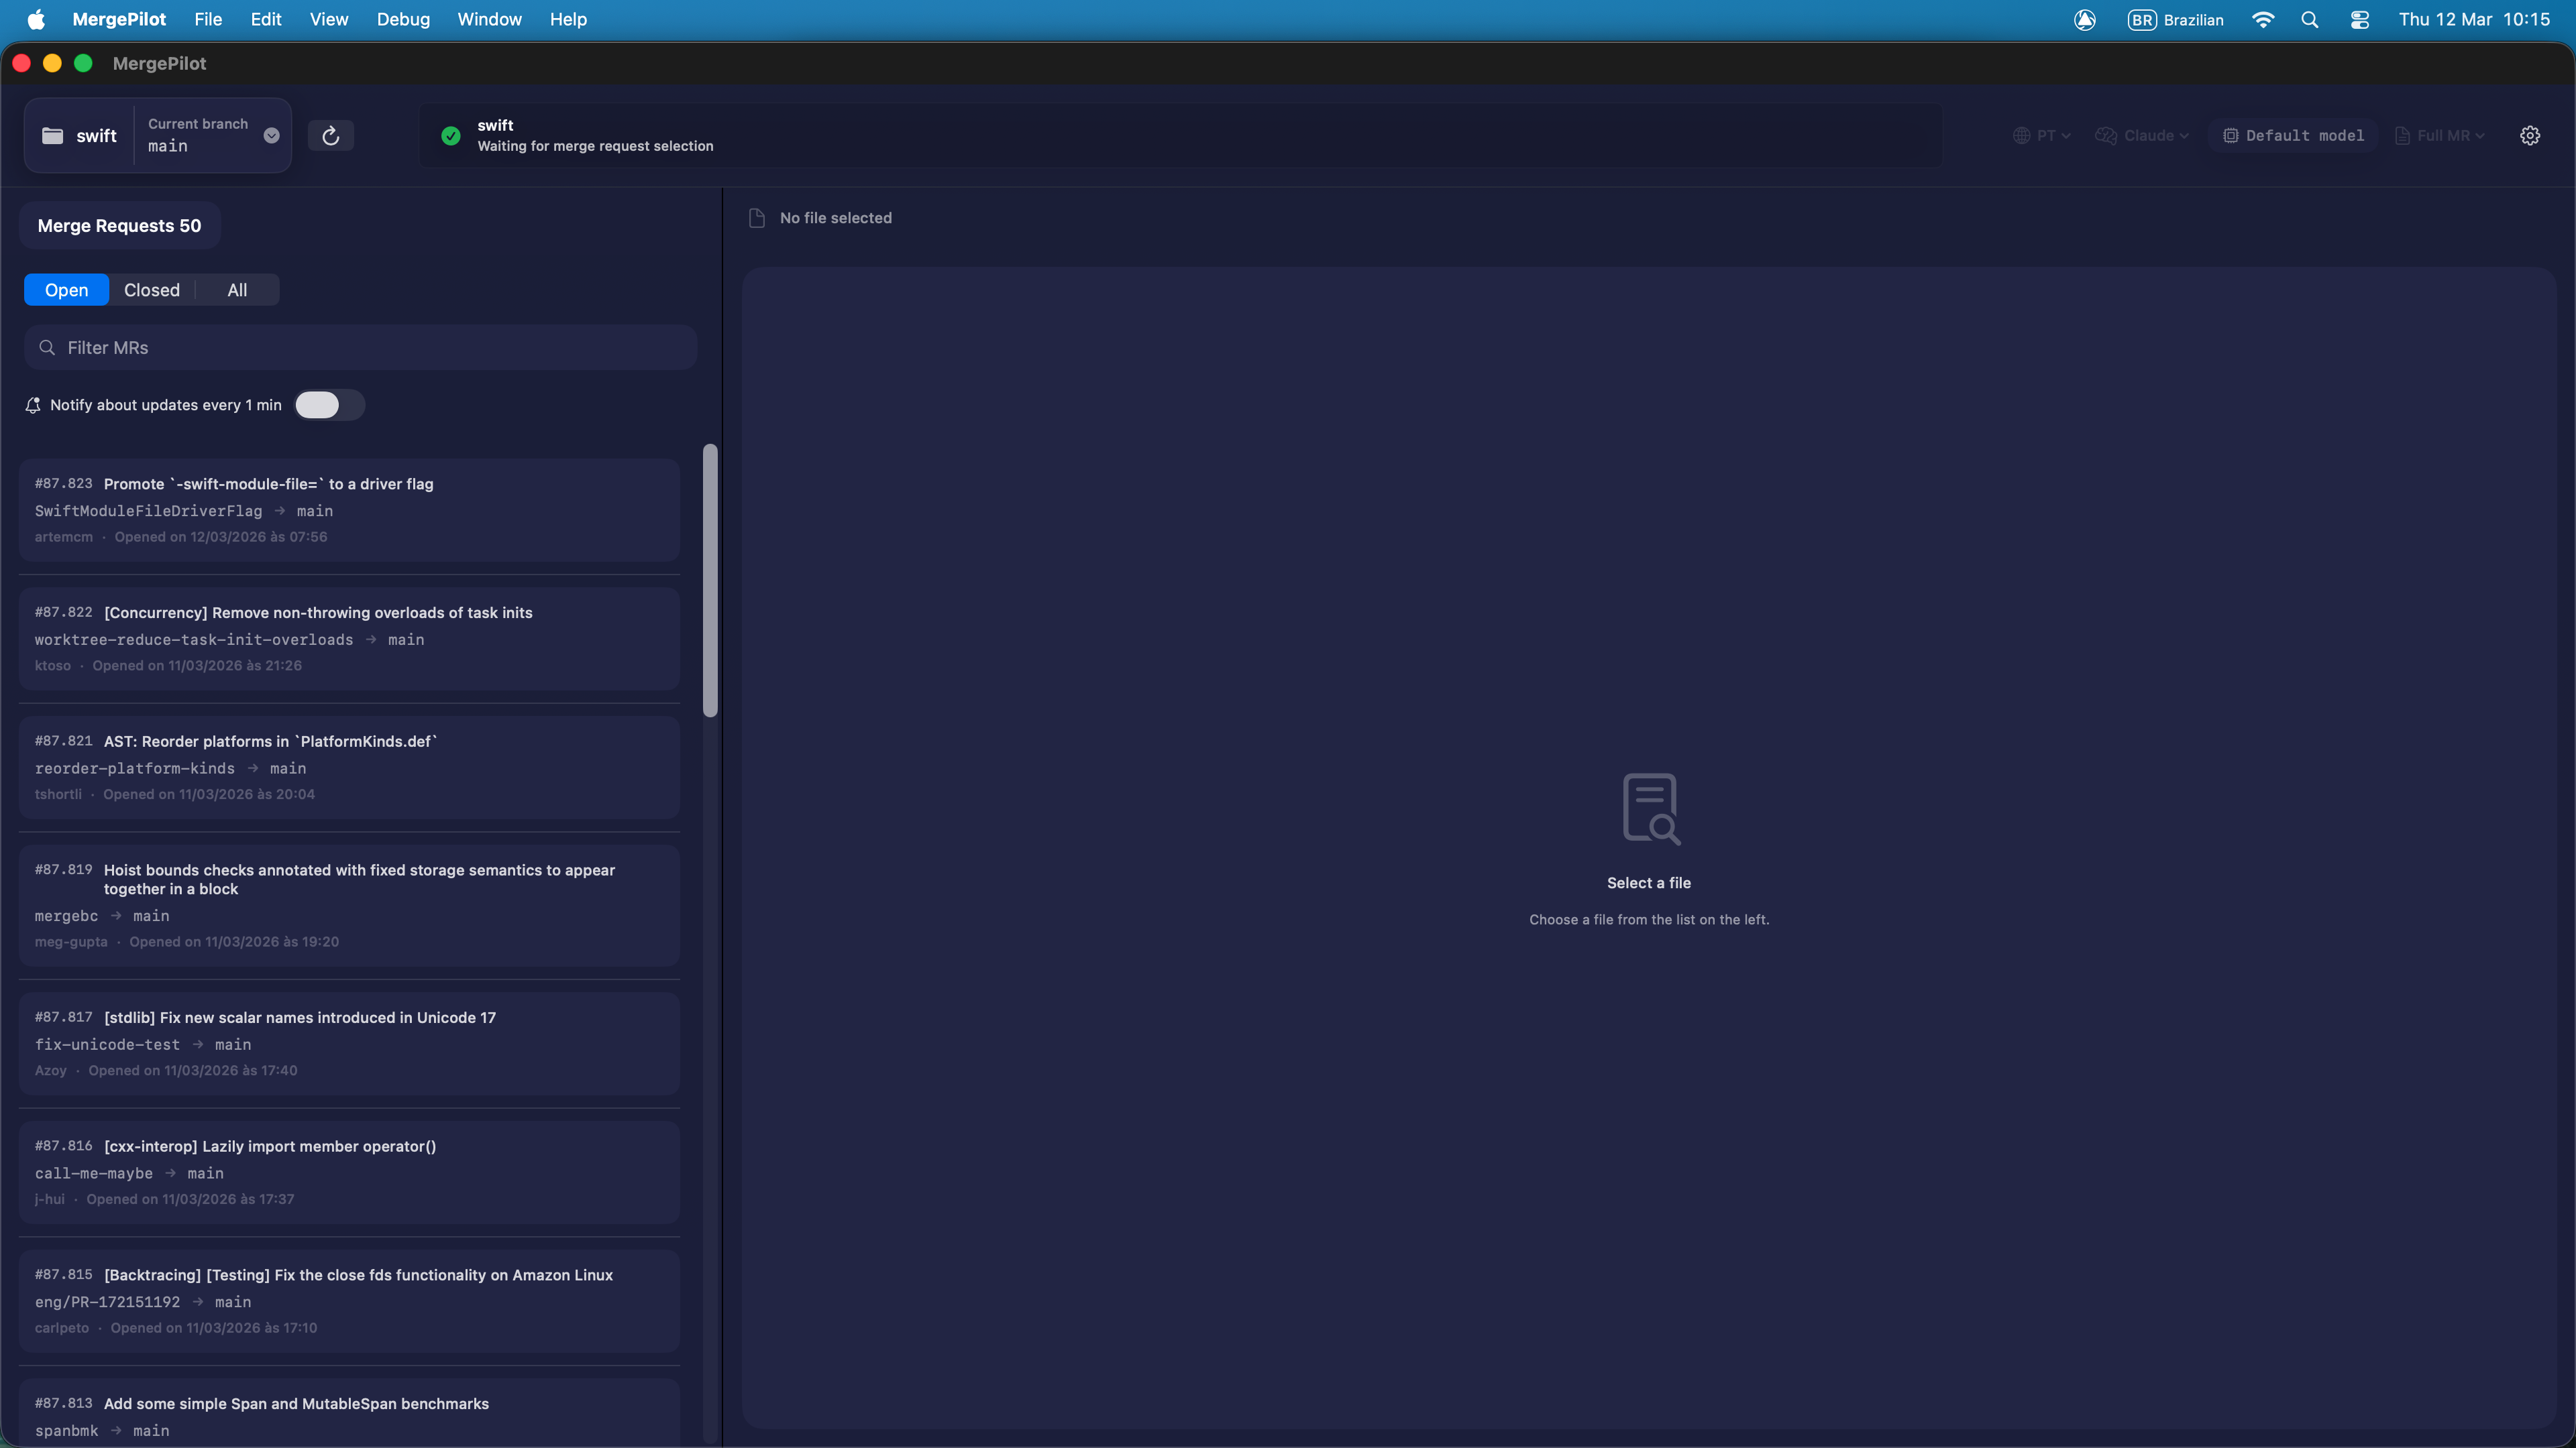Screen dimensions: 2576x1448
Task: Enable notify about updates every 1 min
Action: coord(328,405)
